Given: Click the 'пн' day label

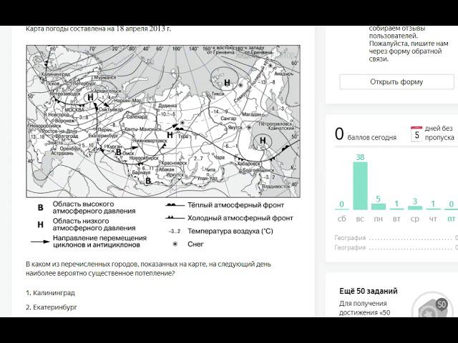Looking at the screenshot, I should click(x=379, y=219).
